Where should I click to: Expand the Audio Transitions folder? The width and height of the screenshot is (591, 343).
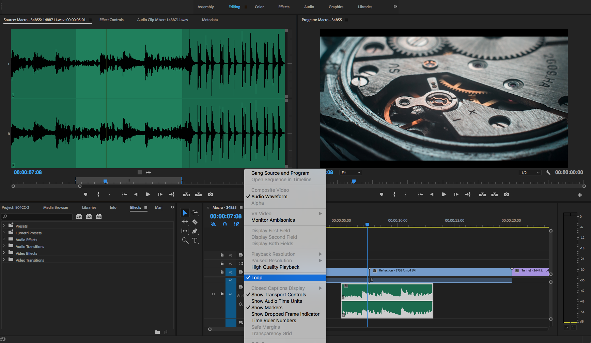coord(4,246)
